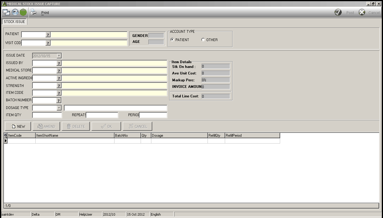Open help via the question mark globe icon
Viewport: 383px width, 218px height.
15,12
